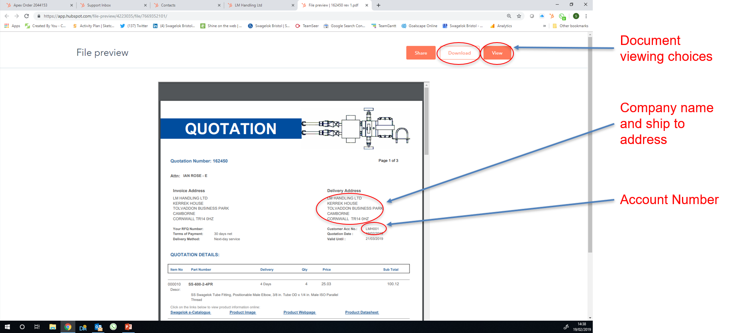This screenshot has width=731, height=333.
Task: Open the Goalscape Online bookmark
Action: tap(419, 26)
